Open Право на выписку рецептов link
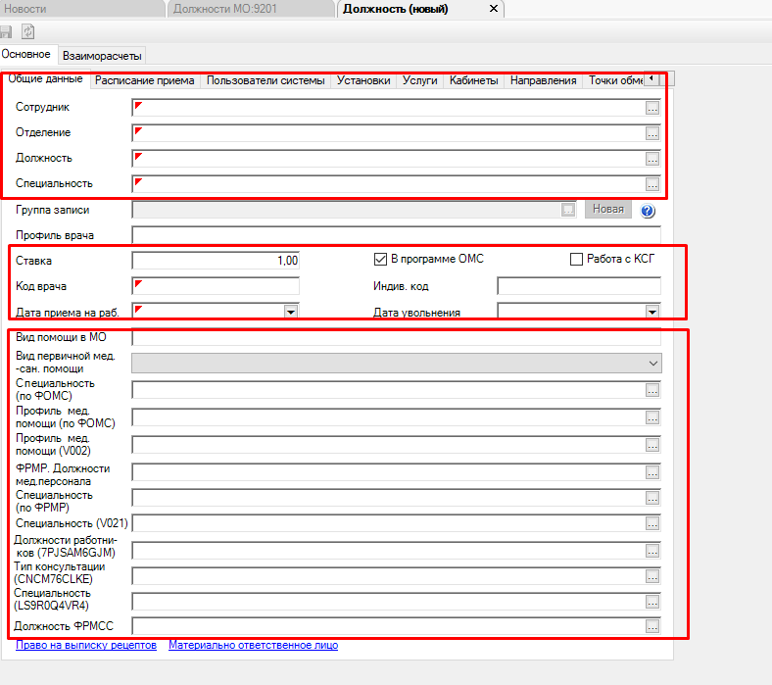Screen dimensions: 772x685 (86, 645)
